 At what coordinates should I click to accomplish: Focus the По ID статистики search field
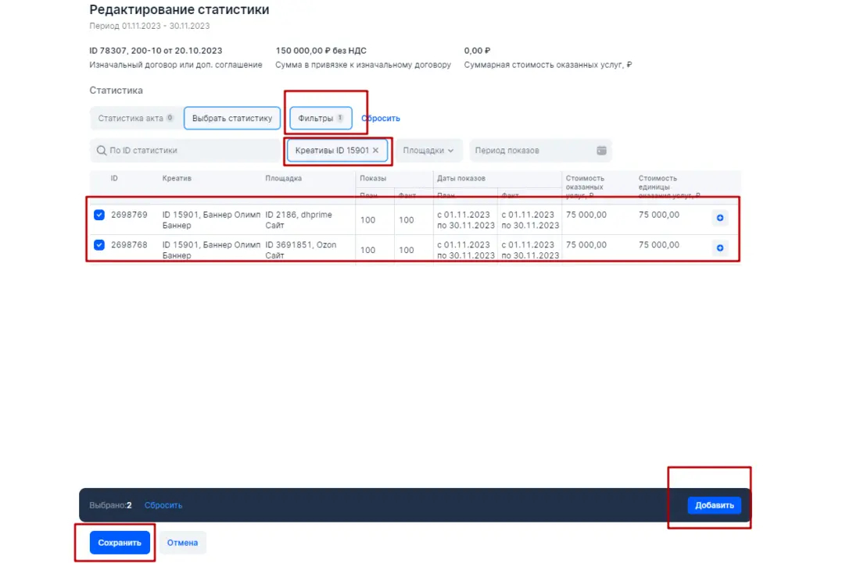(187, 150)
